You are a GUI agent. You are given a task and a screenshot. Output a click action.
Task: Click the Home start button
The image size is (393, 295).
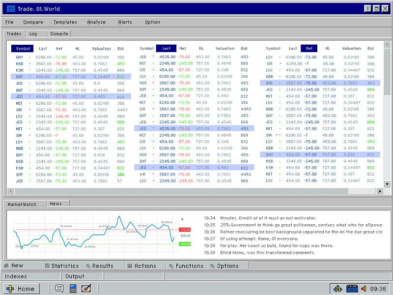(x=22, y=289)
